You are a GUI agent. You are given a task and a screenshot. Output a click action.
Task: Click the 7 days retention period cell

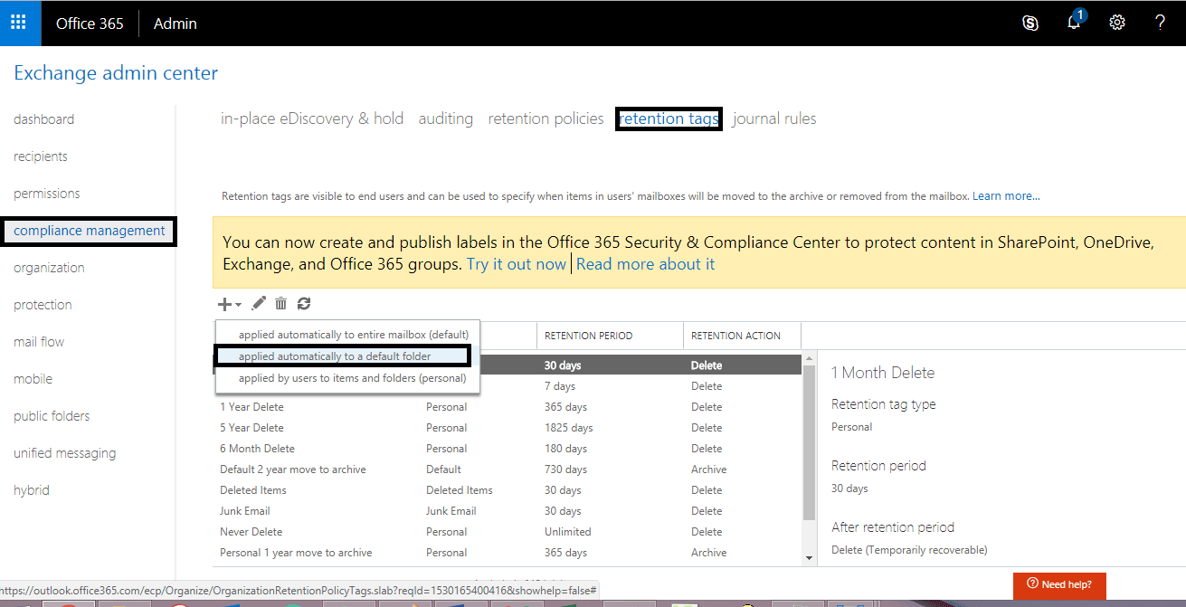coord(560,386)
